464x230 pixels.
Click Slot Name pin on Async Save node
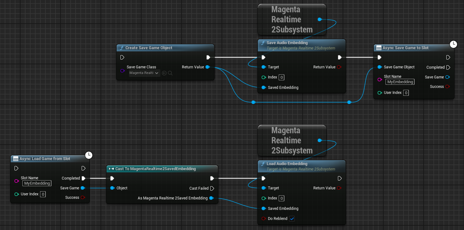[x=380, y=79]
